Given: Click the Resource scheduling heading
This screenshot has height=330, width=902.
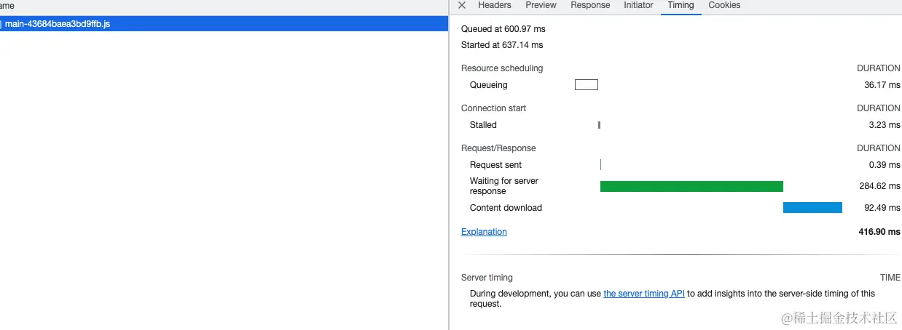Looking at the screenshot, I should 502,68.
